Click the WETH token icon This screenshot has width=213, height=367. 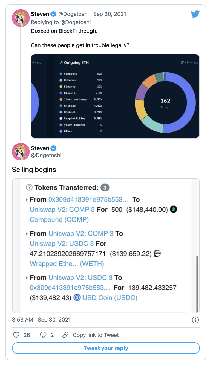[x=157, y=254]
